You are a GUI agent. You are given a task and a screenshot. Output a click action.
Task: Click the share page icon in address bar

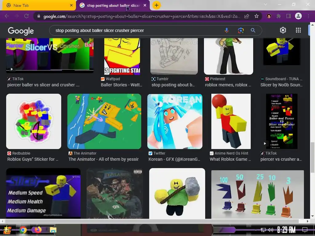(x=247, y=16)
